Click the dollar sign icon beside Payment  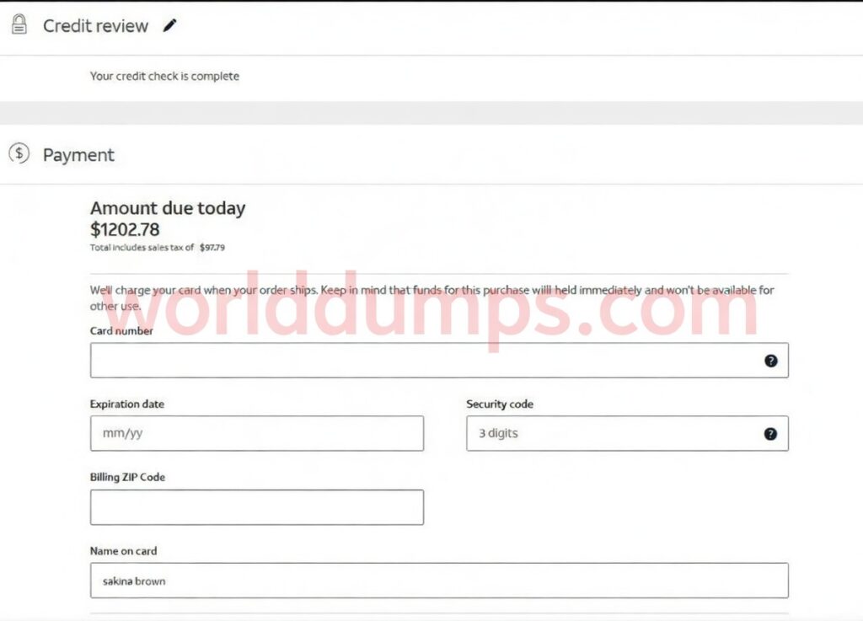coord(19,154)
